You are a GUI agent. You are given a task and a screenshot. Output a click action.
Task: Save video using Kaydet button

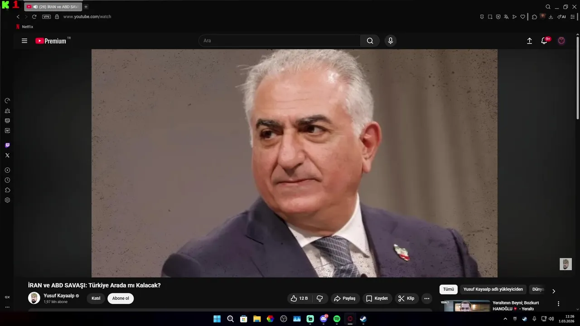coord(377,298)
